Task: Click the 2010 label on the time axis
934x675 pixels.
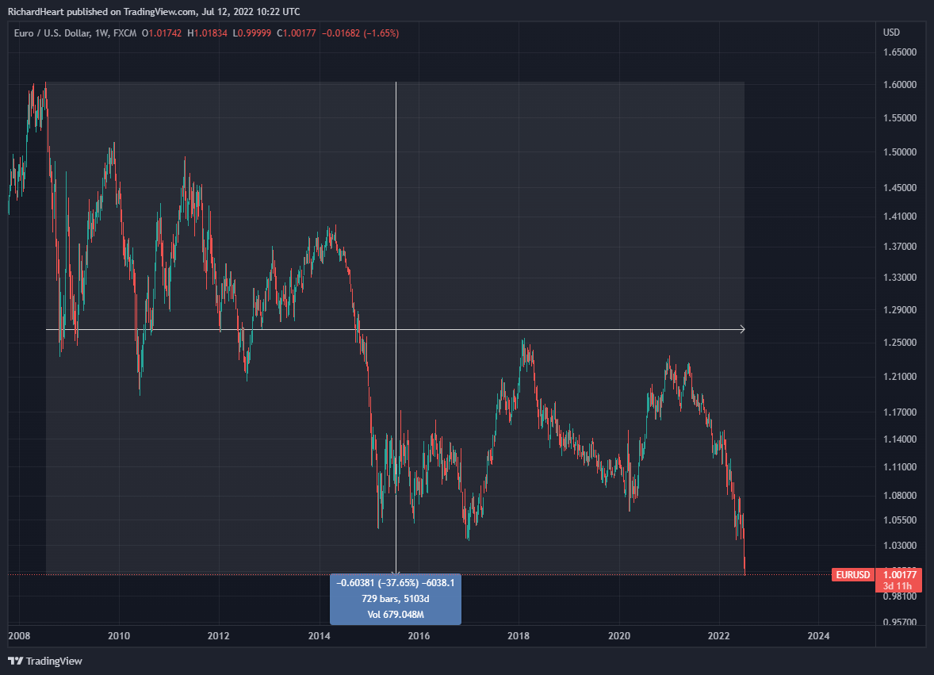Action: click(119, 635)
